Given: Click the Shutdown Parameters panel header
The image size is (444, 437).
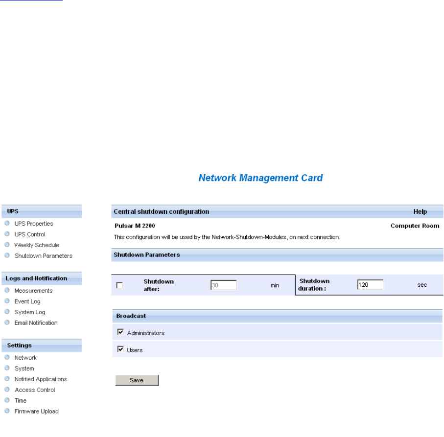Looking at the screenshot, I should (277, 255).
